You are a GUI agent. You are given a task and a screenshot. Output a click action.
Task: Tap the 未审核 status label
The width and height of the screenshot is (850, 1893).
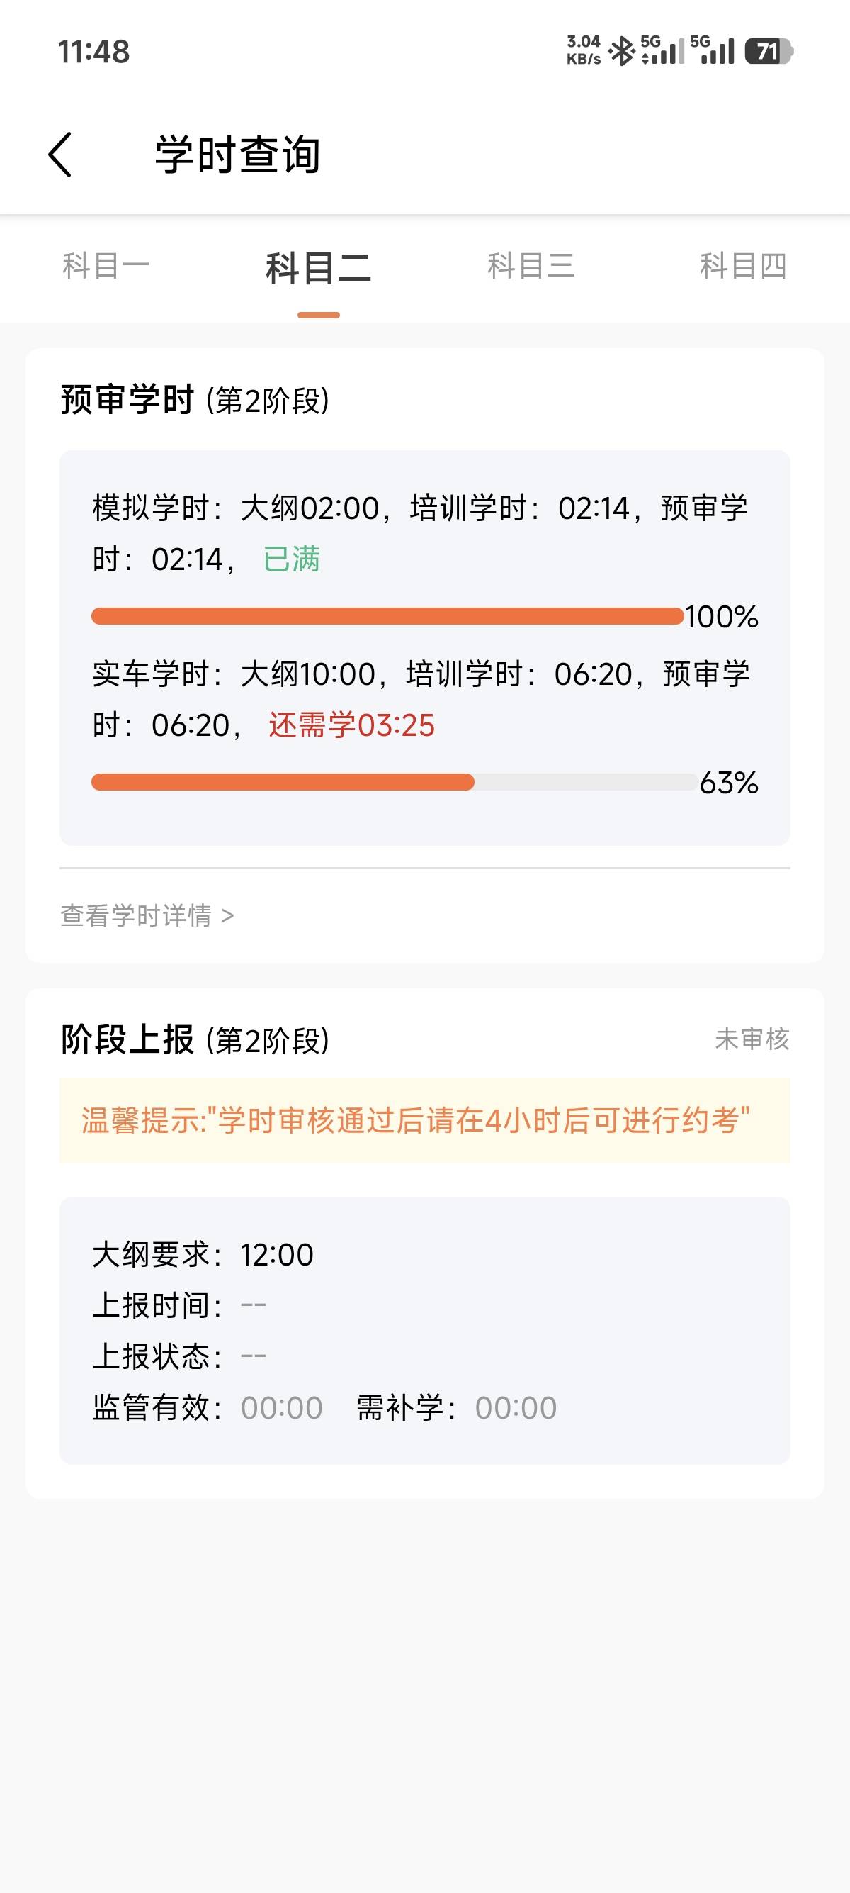coord(752,1039)
